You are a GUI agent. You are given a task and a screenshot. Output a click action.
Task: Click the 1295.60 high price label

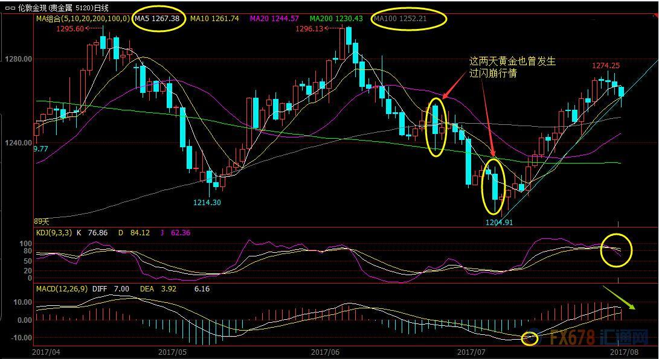coord(70,28)
